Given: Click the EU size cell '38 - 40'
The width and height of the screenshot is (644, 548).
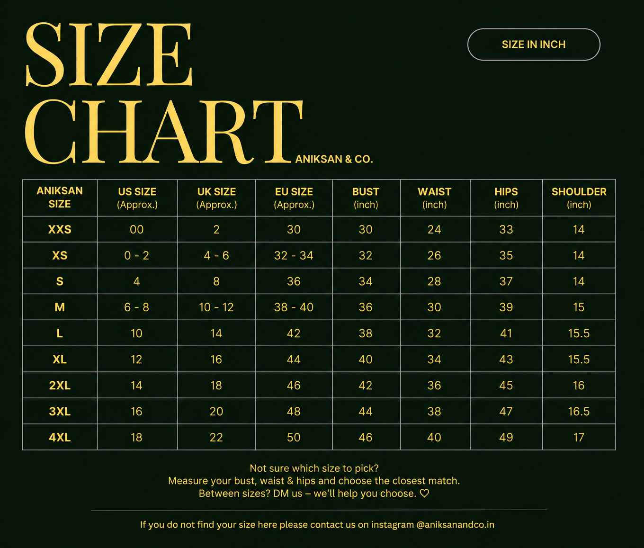Looking at the screenshot, I should (294, 307).
